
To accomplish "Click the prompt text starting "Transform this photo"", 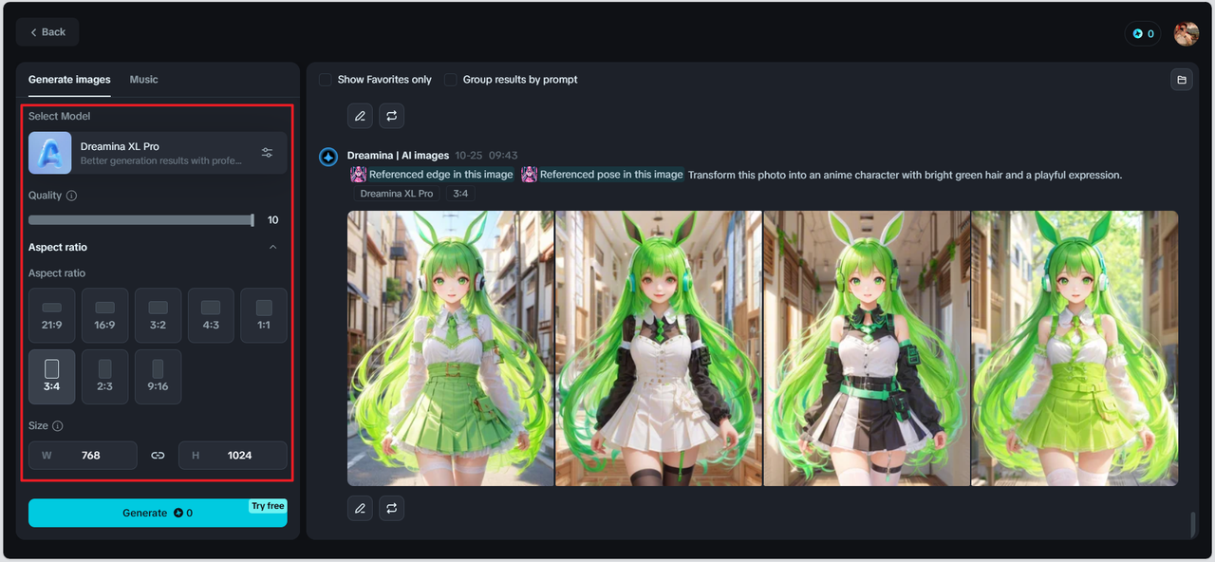I will [905, 175].
